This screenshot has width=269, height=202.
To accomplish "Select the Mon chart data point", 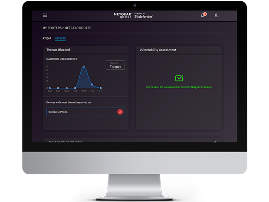I will (66, 88).
